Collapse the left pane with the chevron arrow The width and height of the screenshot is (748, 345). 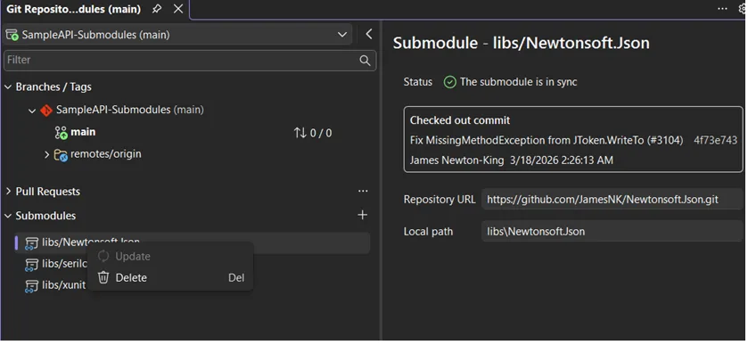point(369,34)
